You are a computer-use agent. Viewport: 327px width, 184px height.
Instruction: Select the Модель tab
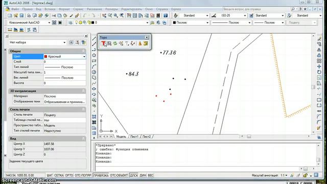[x=121, y=136]
